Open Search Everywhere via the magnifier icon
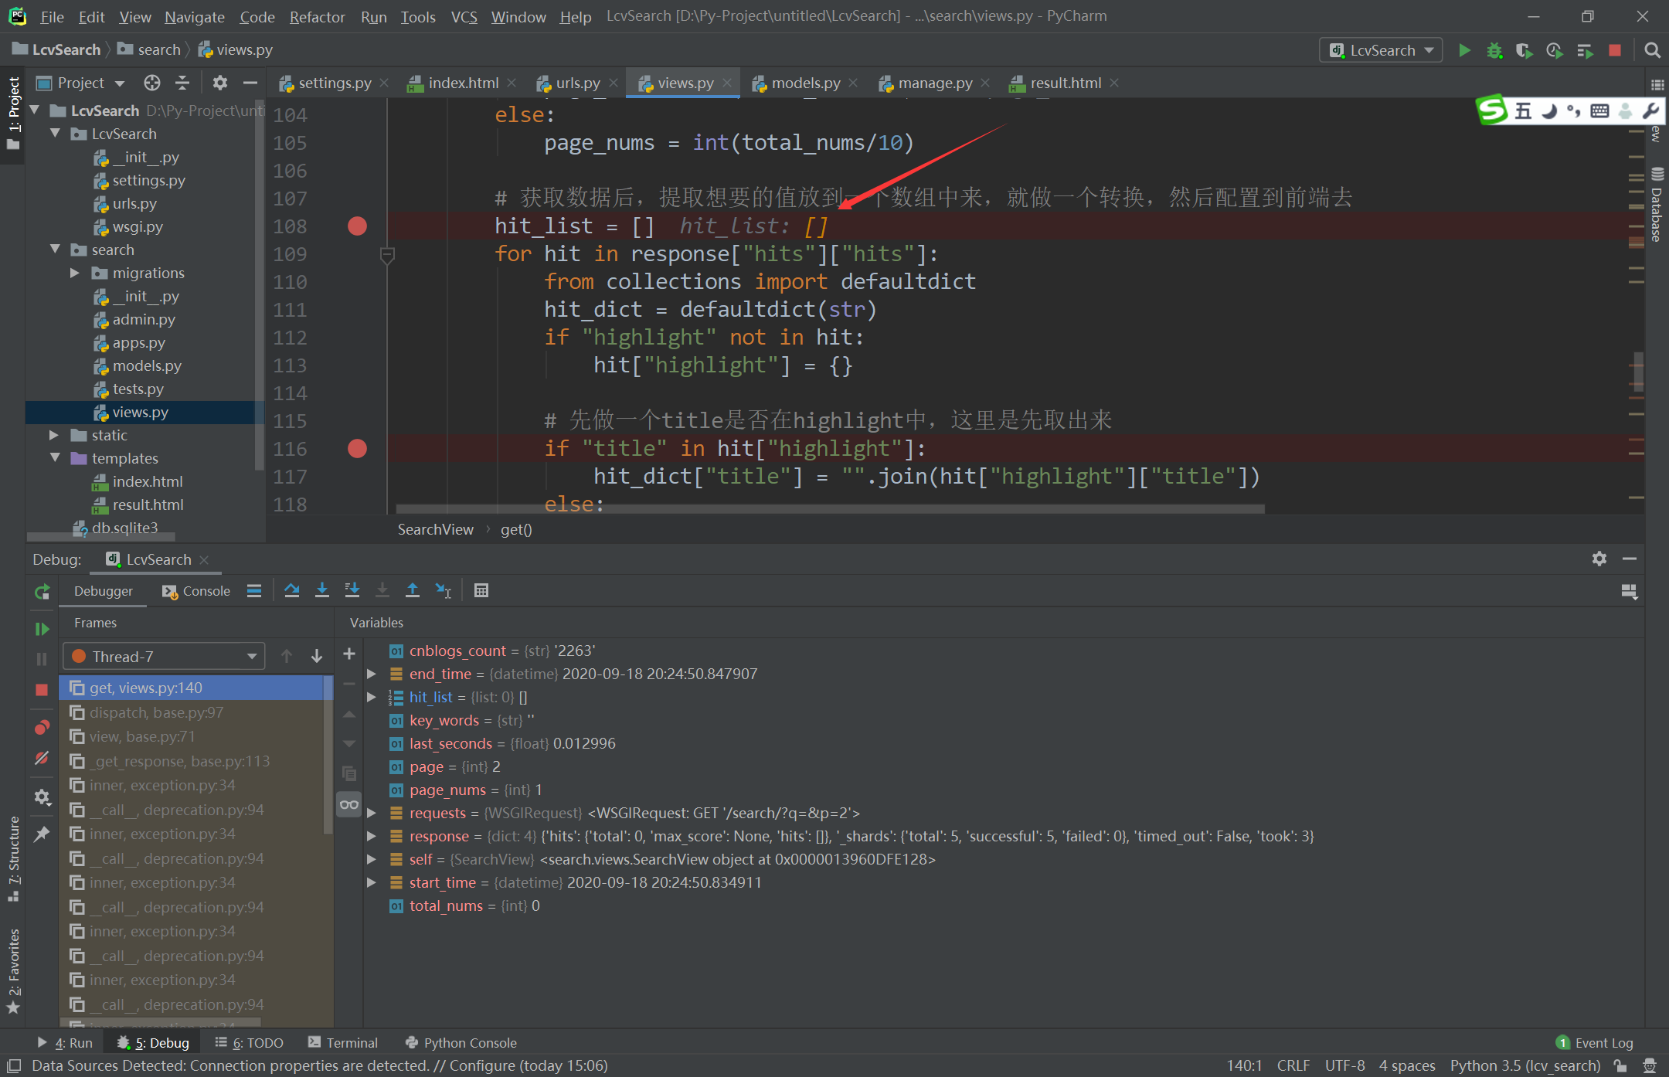Viewport: 1669px width, 1077px height. 1652,50
